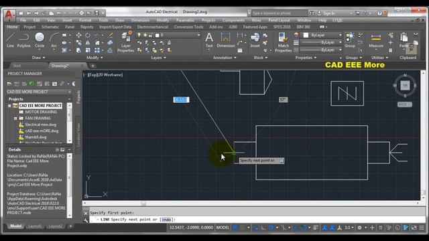Click the Customization menu icon in status bar
This screenshot has height=241, width=429.
422,228
